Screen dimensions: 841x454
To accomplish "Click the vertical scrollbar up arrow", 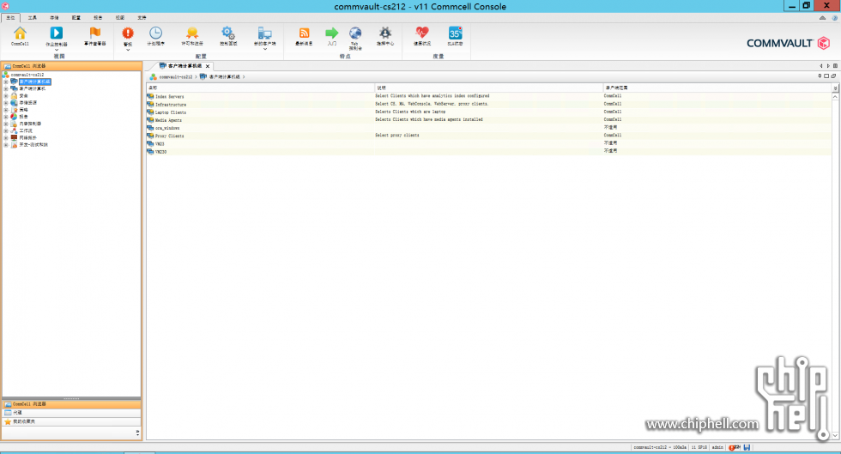I will point(835,97).
